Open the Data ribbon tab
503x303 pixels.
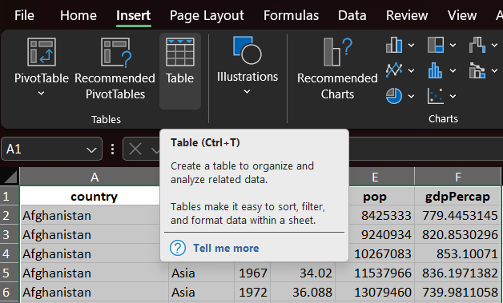(x=352, y=15)
